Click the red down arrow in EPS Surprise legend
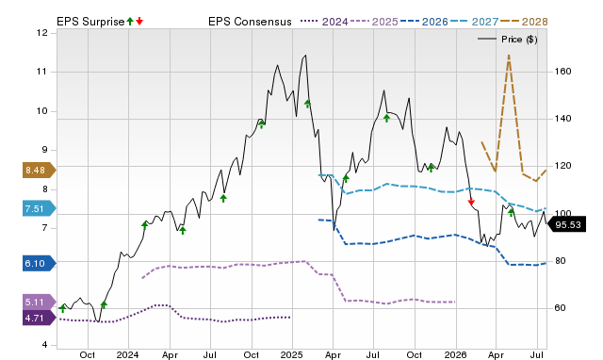The height and width of the screenshot is (360, 603). [x=139, y=21]
